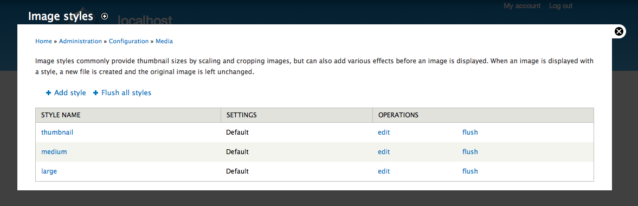
Task: Flush the large image style
Action: pyautogui.click(x=470, y=171)
